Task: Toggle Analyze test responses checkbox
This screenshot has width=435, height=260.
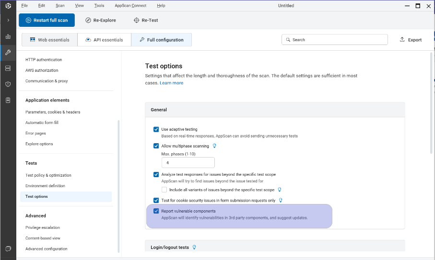Action: pos(156,174)
